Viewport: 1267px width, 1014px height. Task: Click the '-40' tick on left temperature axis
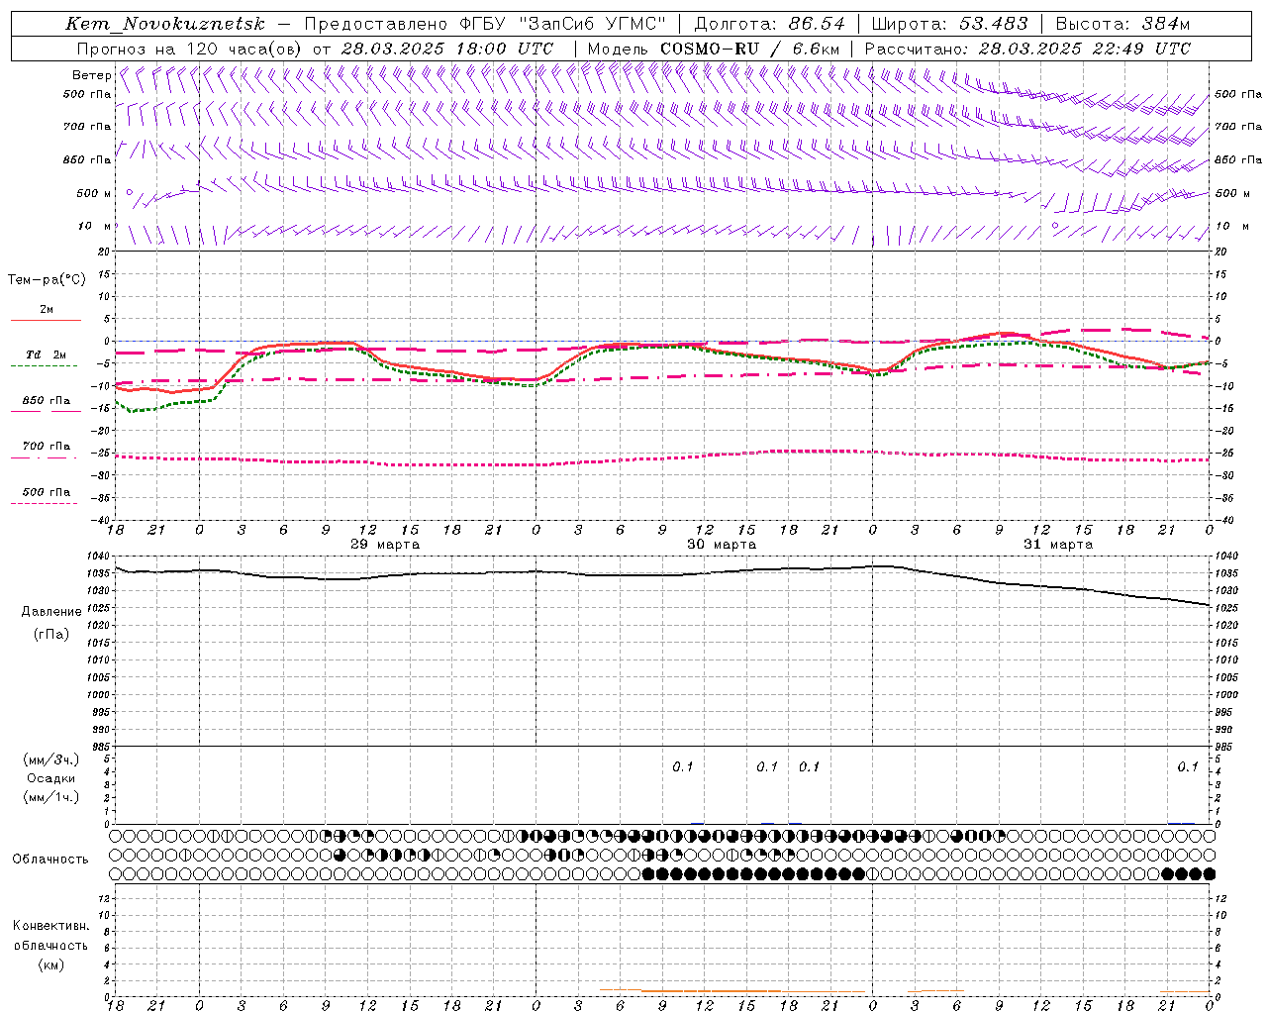(x=102, y=520)
